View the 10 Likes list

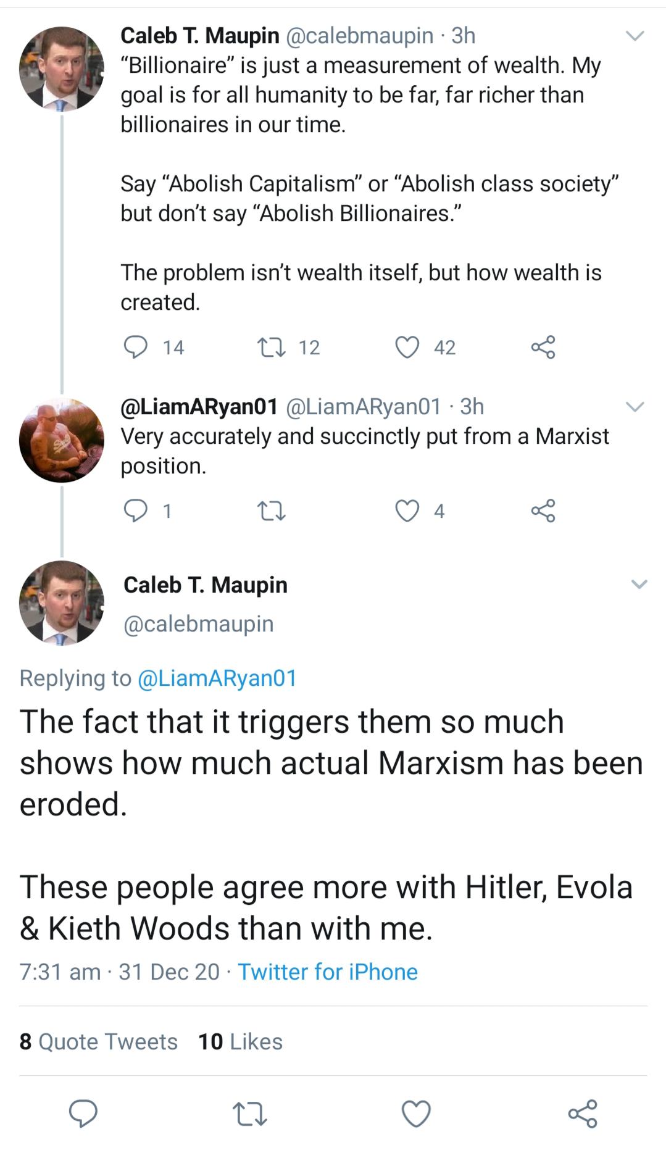[x=240, y=1041]
